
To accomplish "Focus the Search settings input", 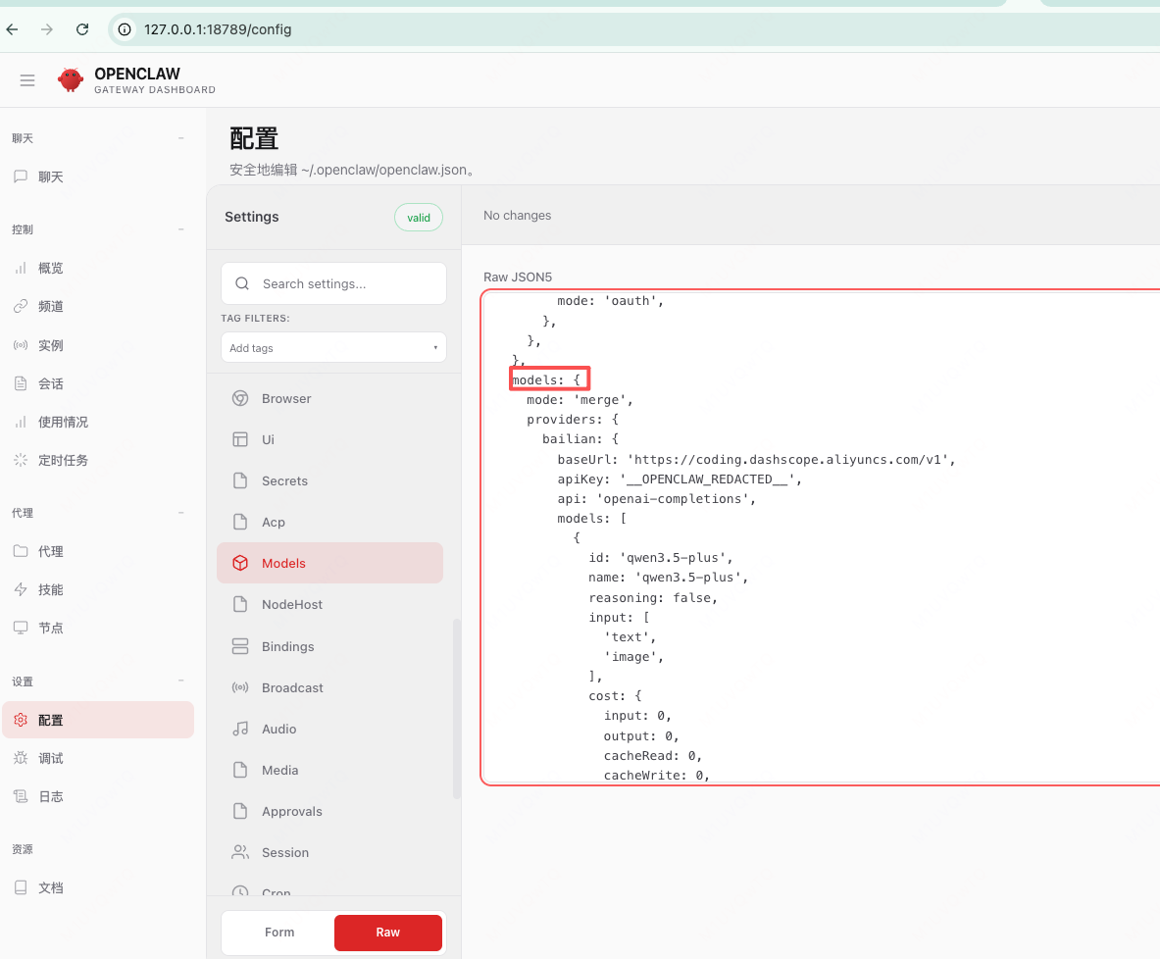I will coord(333,283).
